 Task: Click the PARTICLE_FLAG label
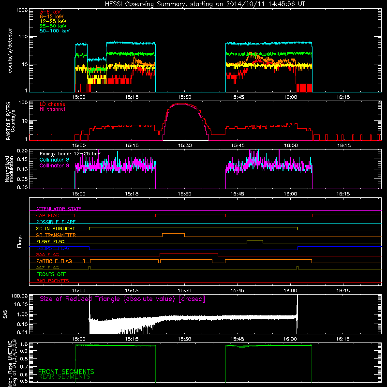(54, 261)
